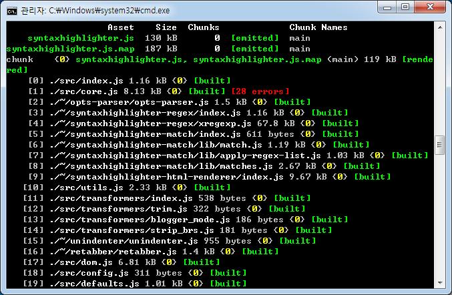Screen dimensions: 452x295
Task: Click the ./src/dom.js line
Action: [x=122, y=262]
